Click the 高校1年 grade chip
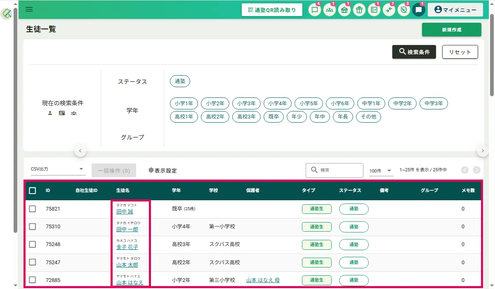The width and height of the screenshot is (495, 289). [x=184, y=117]
